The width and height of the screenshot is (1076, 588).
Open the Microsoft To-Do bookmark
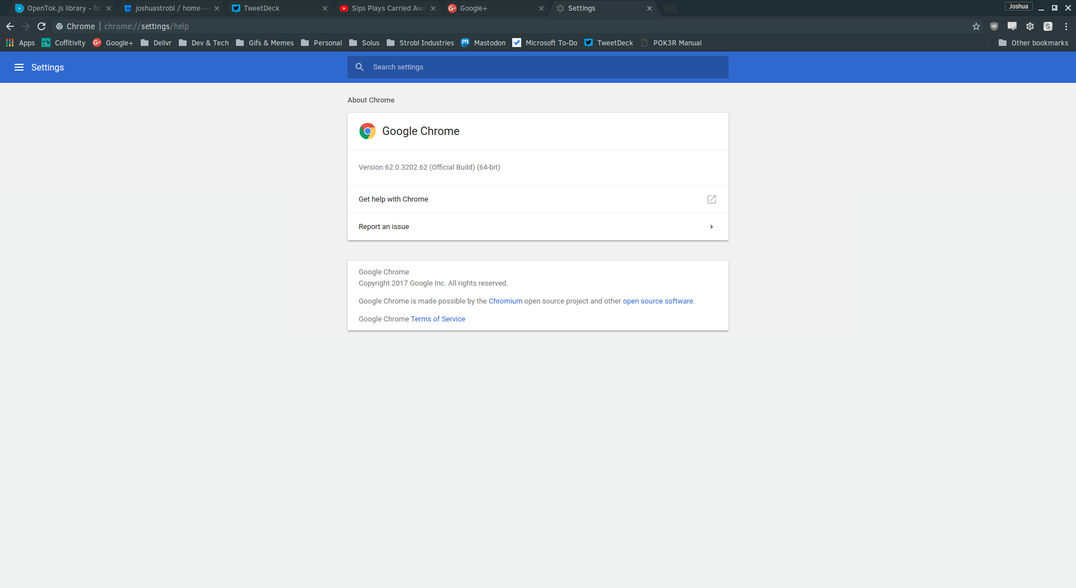[x=545, y=43]
